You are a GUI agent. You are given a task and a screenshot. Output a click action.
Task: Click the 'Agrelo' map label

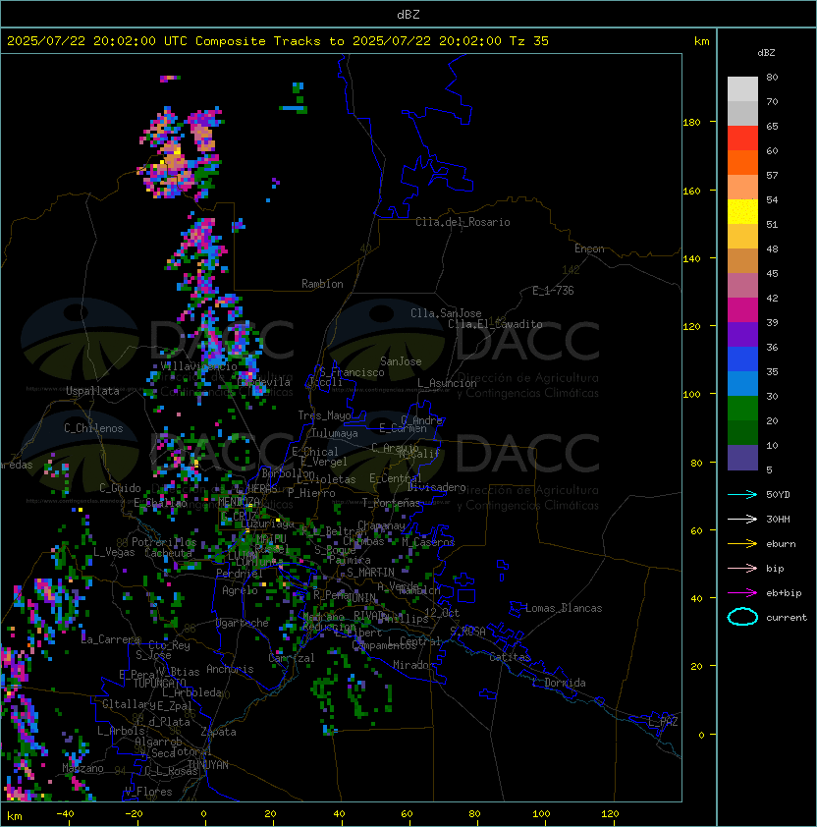tap(240, 590)
